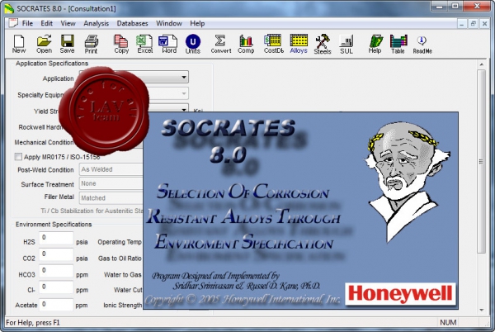Minimize the inner Consultation1 document window
The image size is (495, 332).
tap(462, 24)
